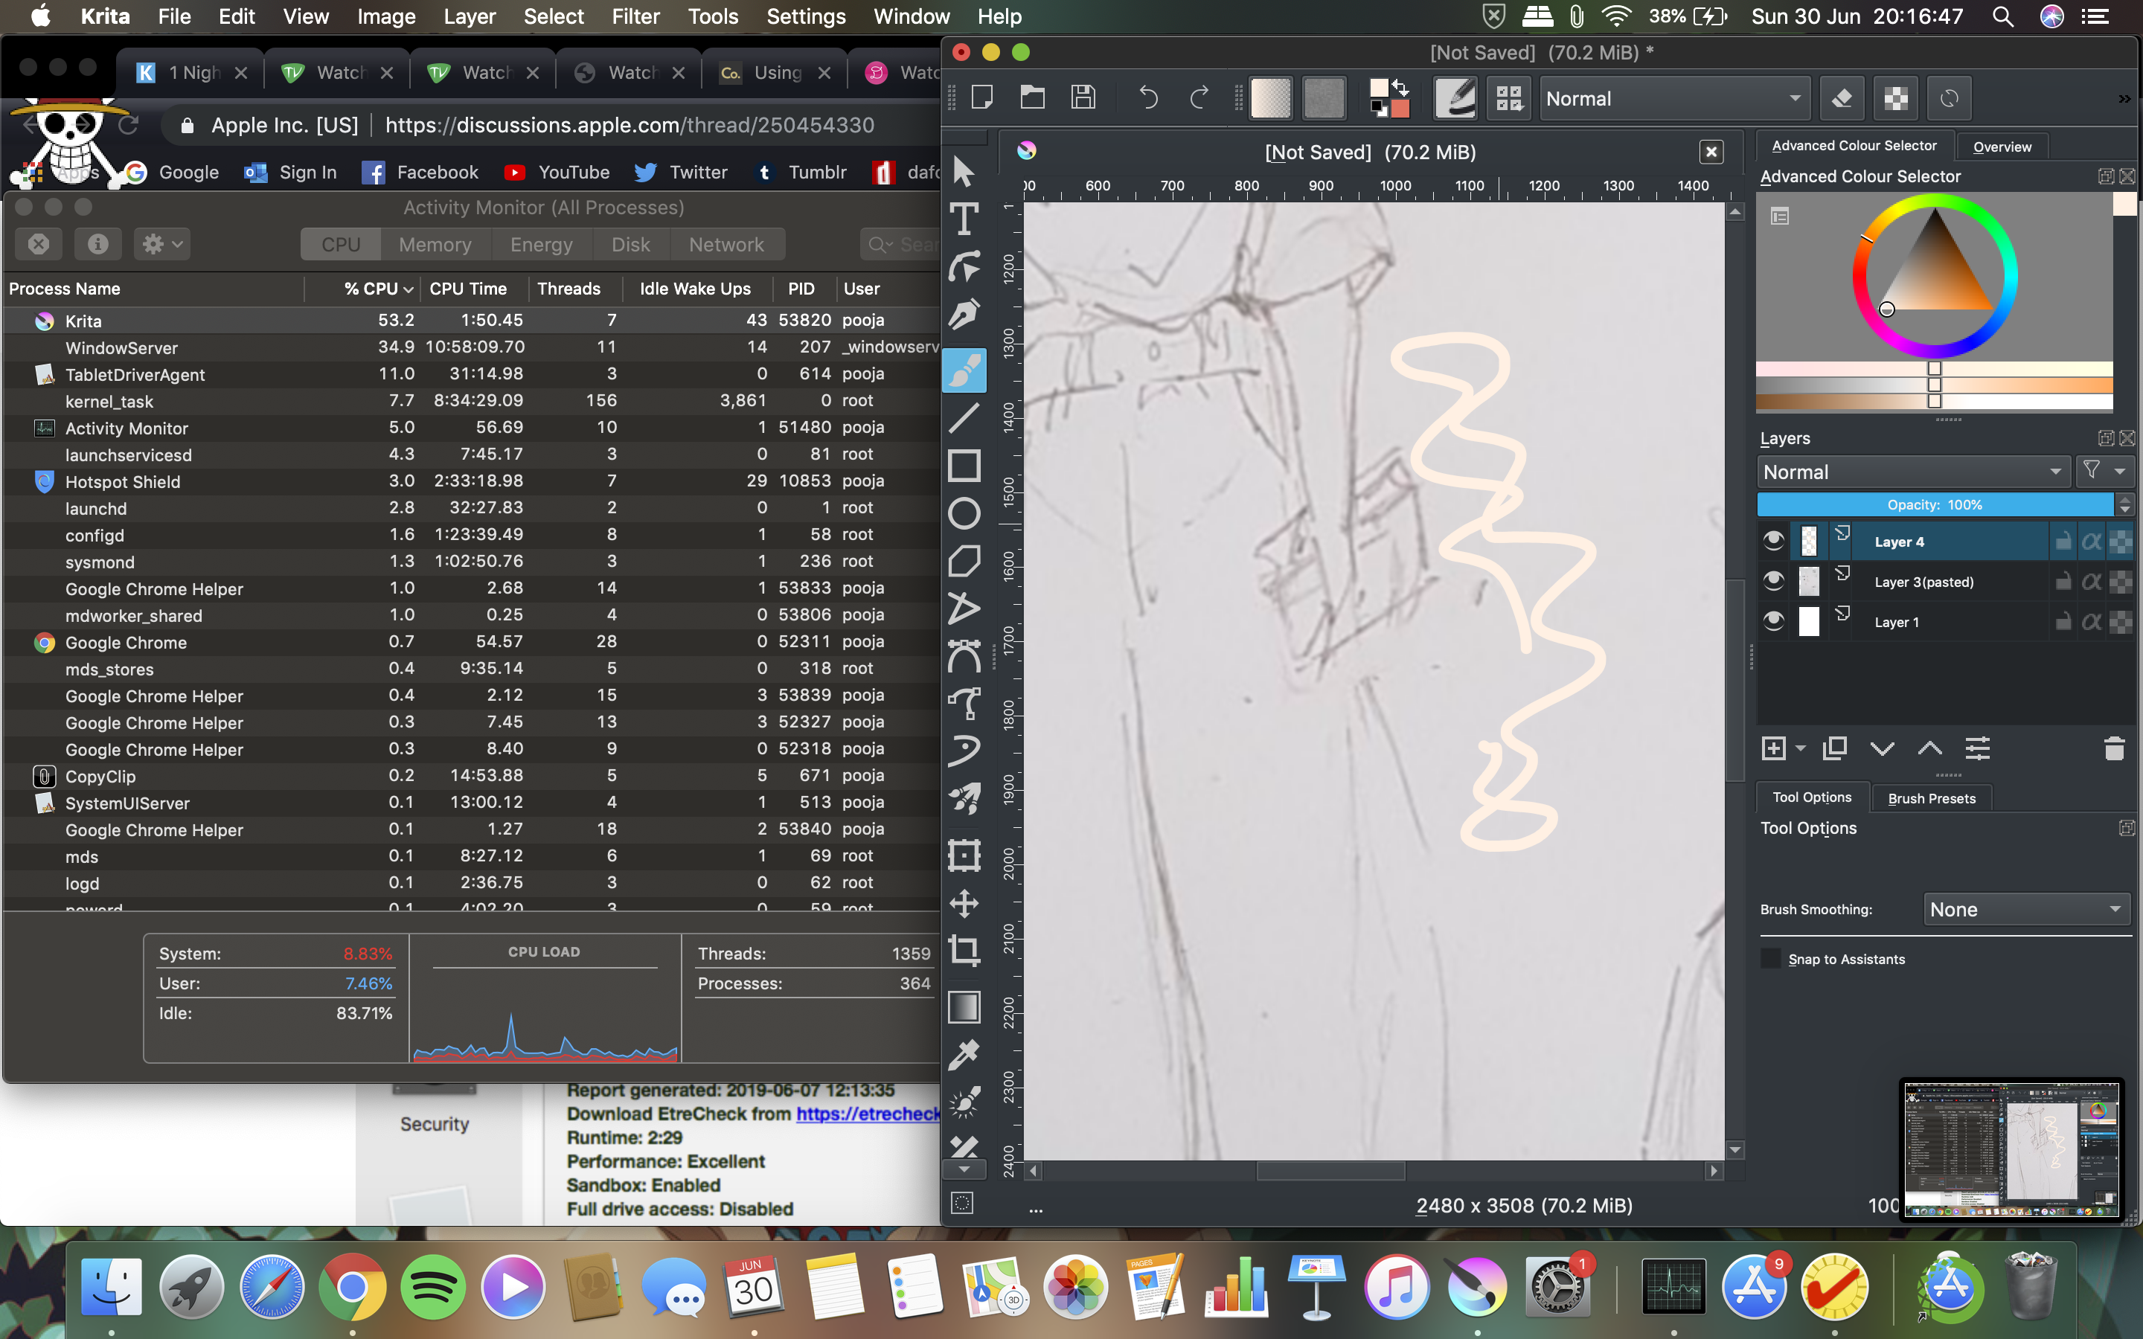
Task: Select the Ellipse shape tool
Action: click(x=964, y=513)
